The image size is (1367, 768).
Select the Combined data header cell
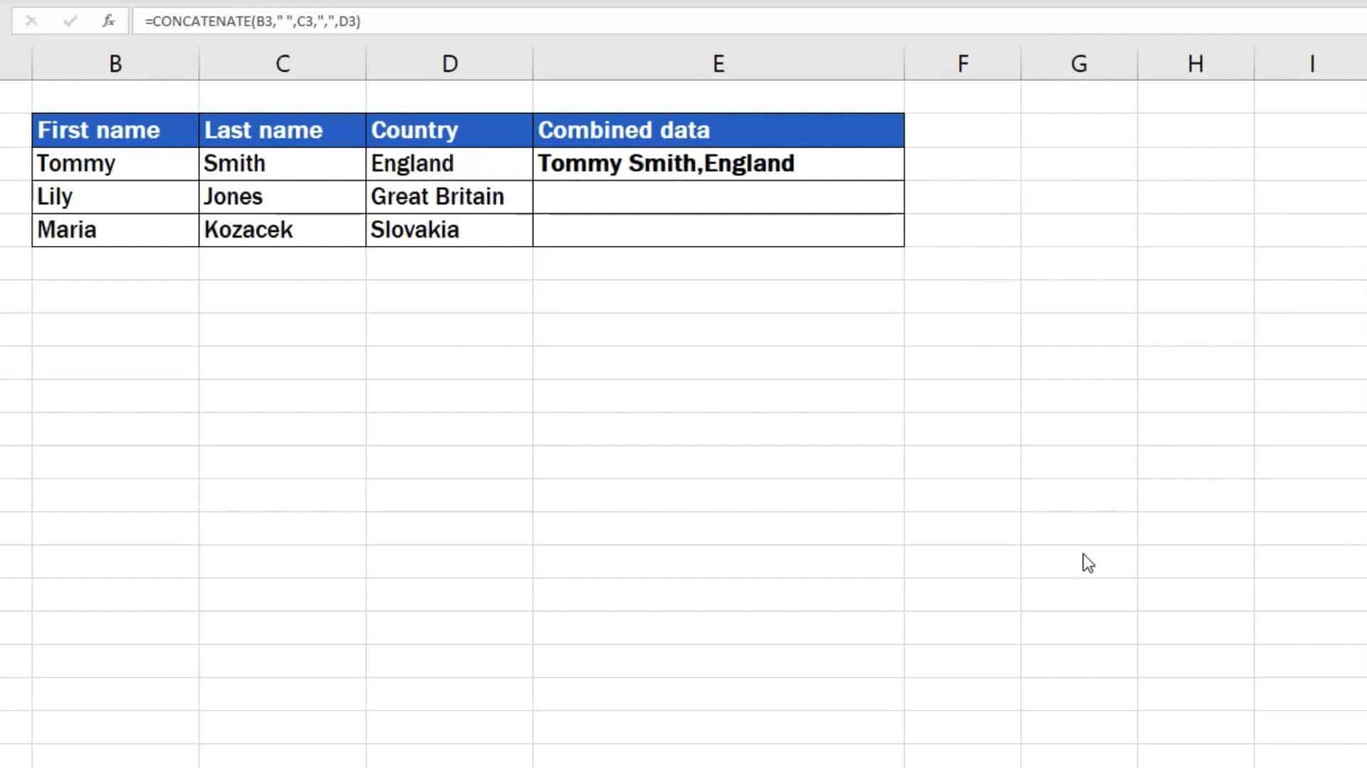tap(718, 130)
